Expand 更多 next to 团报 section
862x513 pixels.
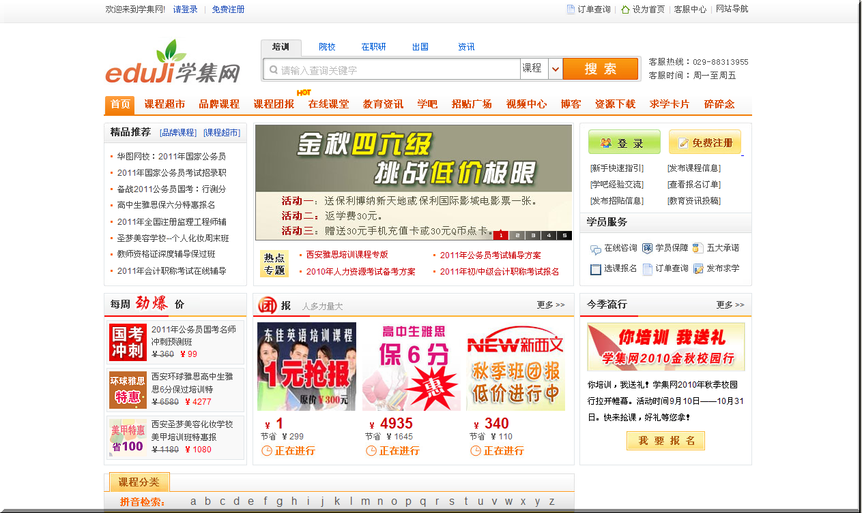tap(550, 305)
